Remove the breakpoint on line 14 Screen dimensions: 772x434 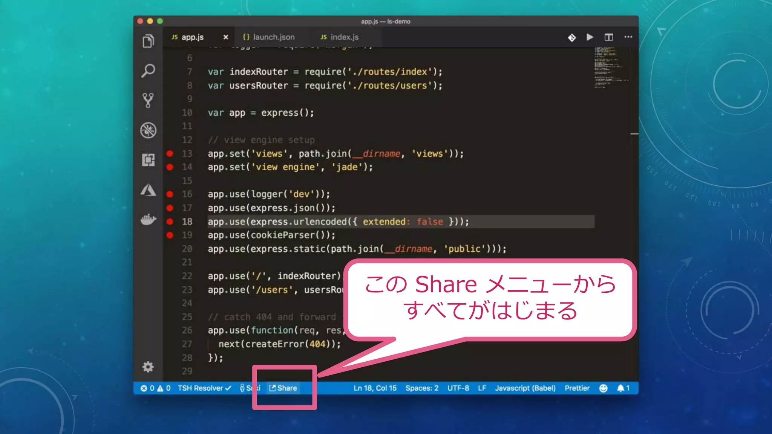(170, 167)
